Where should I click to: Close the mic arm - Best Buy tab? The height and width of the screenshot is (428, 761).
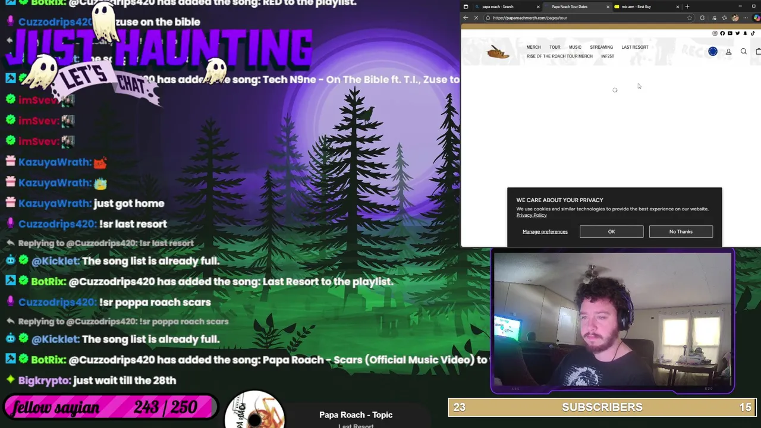[677, 7]
